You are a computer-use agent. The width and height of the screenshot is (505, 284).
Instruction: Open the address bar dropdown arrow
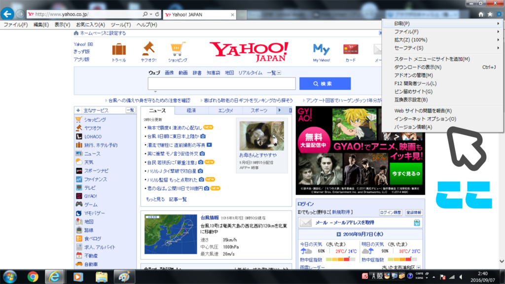click(151, 14)
